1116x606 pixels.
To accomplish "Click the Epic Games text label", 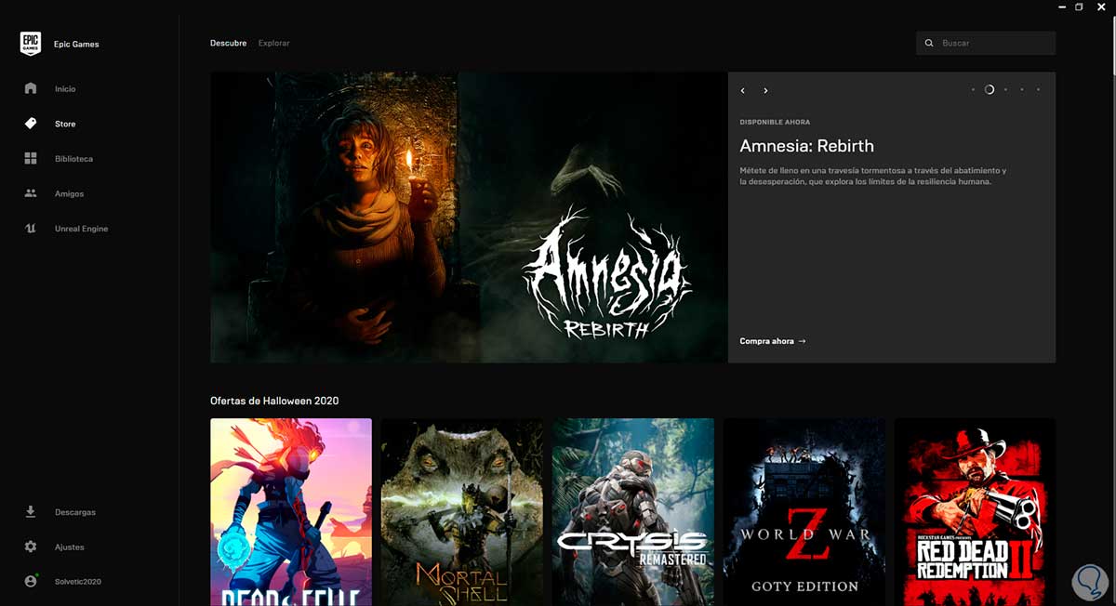I will [77, 45].
